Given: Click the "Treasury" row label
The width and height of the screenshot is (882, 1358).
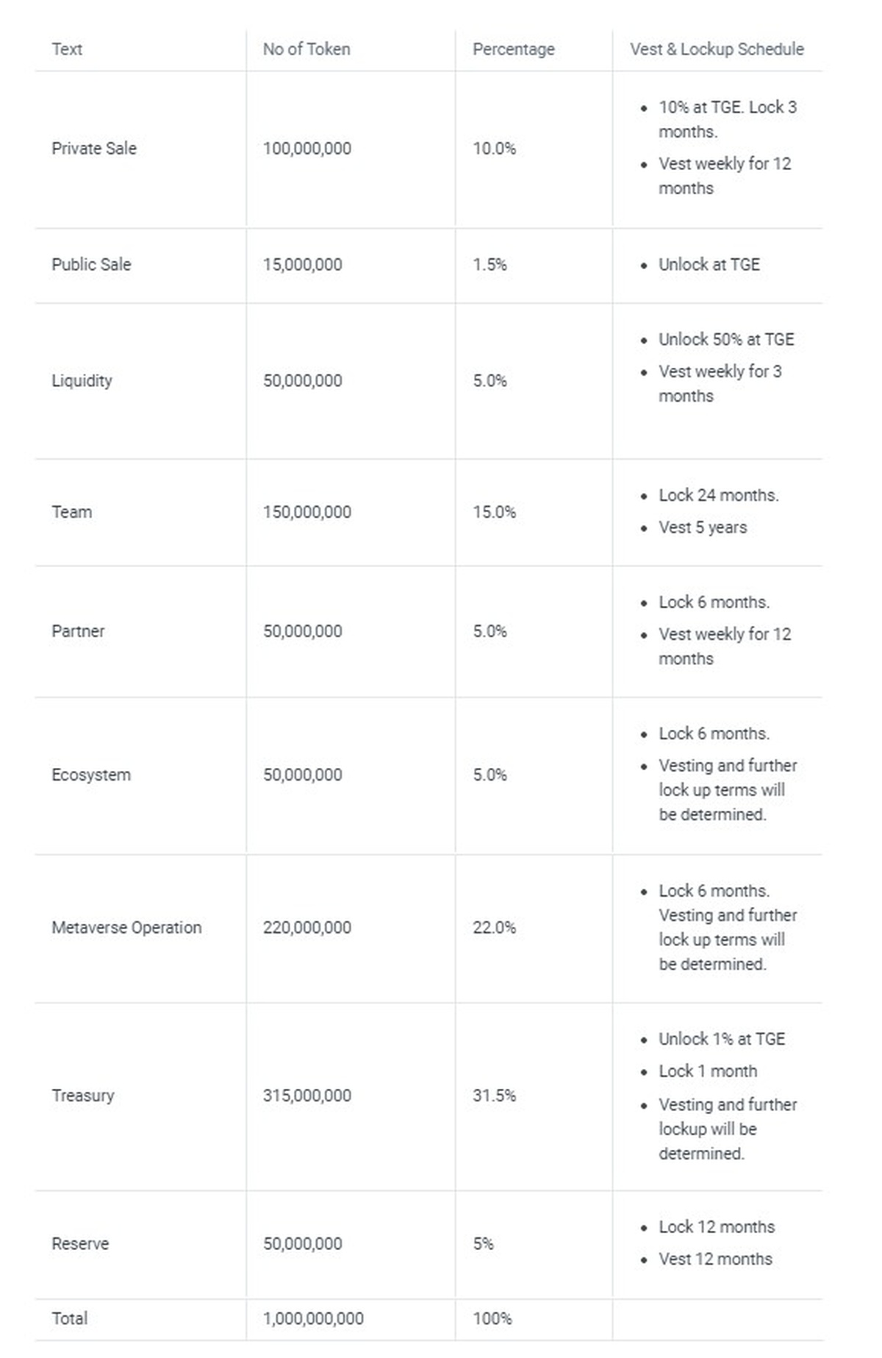Looking at the screenshot, I should [83, 1096].
